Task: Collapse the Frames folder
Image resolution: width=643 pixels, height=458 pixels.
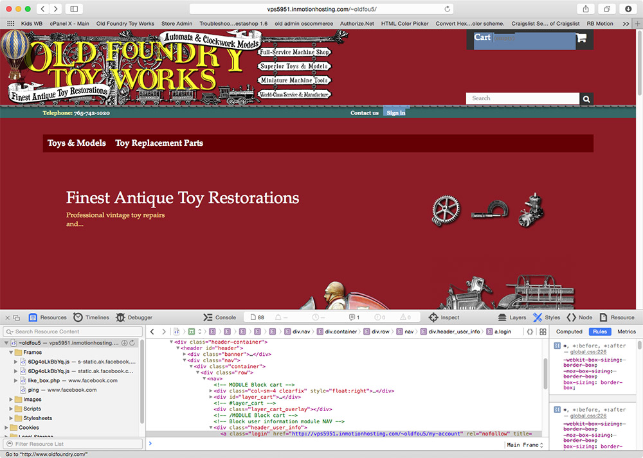Action: pyautogui.click(x=11, y=352)
